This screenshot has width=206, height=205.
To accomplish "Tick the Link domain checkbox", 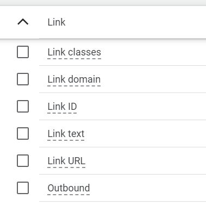I will [23, 79].
